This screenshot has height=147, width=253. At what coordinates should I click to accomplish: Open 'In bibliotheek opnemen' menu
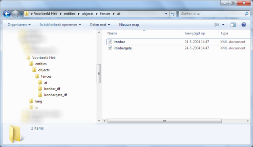coord(60,25)
